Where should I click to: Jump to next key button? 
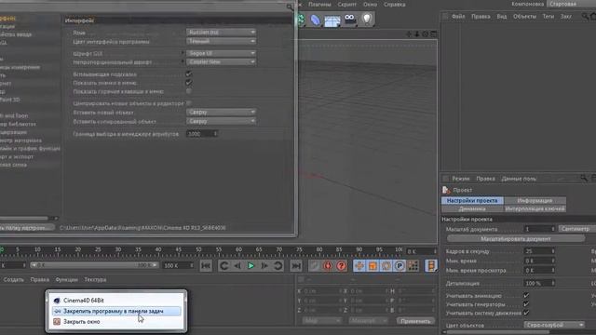(278, 265)
